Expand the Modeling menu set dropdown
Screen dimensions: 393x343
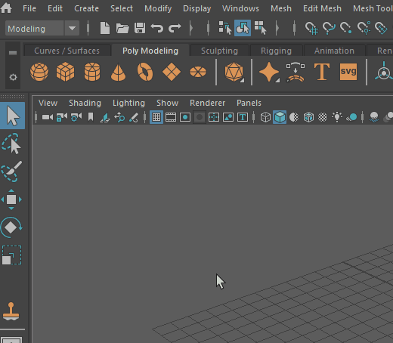72,28
